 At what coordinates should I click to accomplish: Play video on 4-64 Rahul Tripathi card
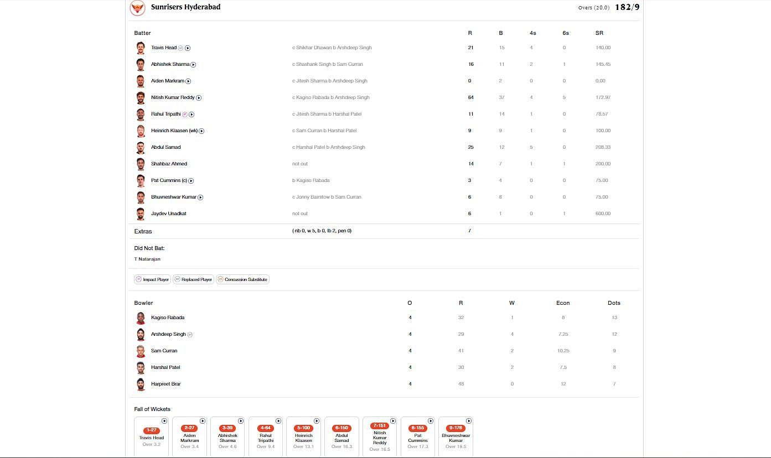[278, 421]
